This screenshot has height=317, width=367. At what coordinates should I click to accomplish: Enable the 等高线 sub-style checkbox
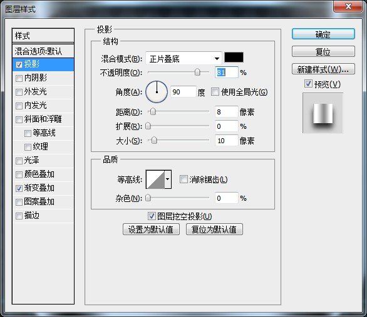[28, 133]
